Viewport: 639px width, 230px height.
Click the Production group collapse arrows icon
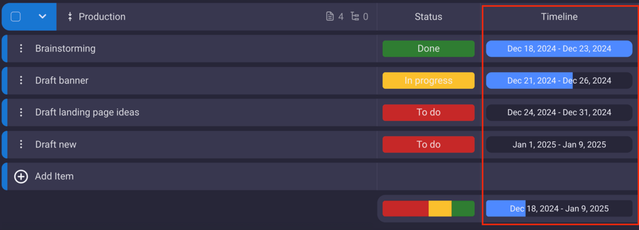70,17
